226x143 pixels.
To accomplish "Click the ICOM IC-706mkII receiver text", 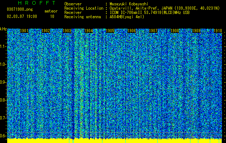I will [x=149, y=13].
